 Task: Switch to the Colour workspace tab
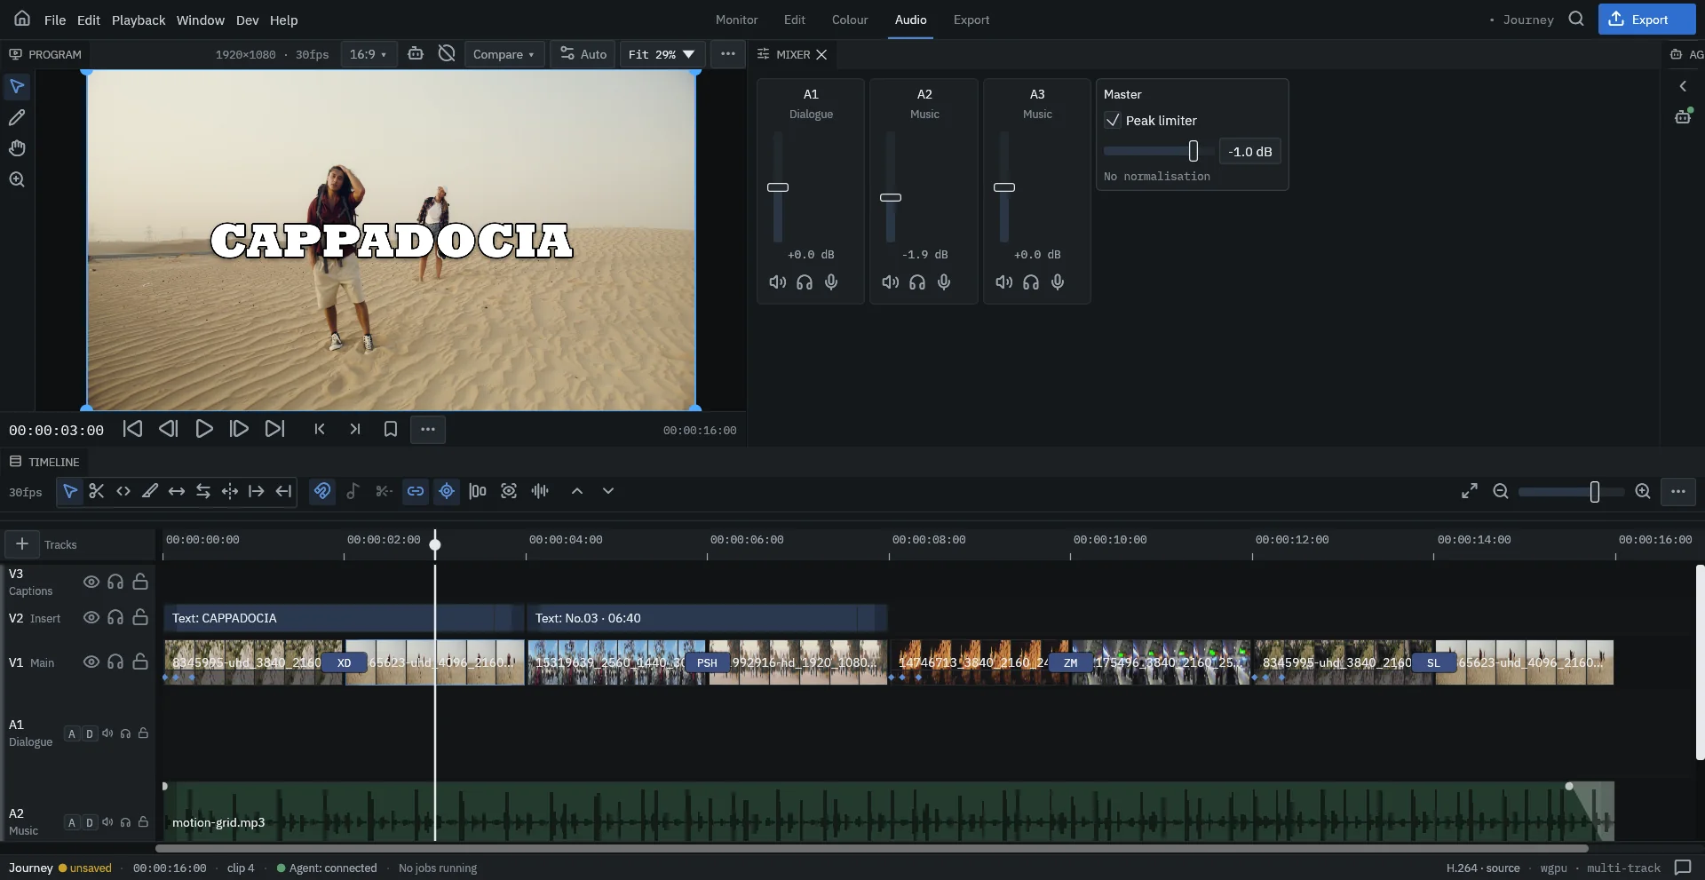(x=850, y=20)
